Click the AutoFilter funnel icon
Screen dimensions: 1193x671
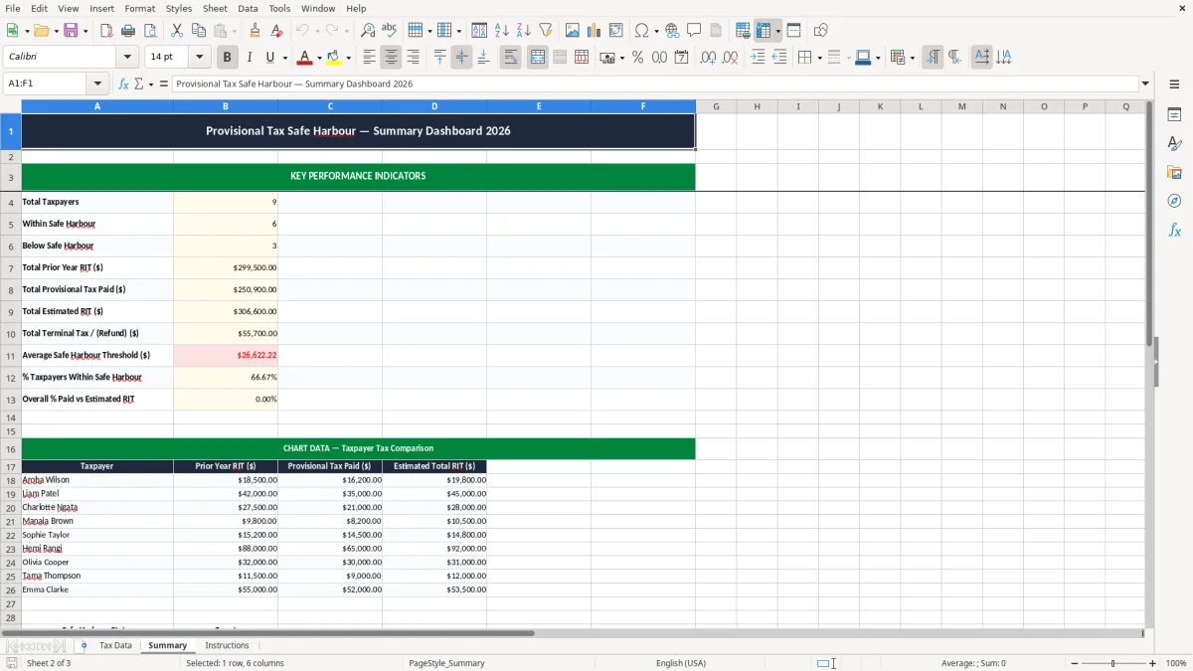point(546,31)
